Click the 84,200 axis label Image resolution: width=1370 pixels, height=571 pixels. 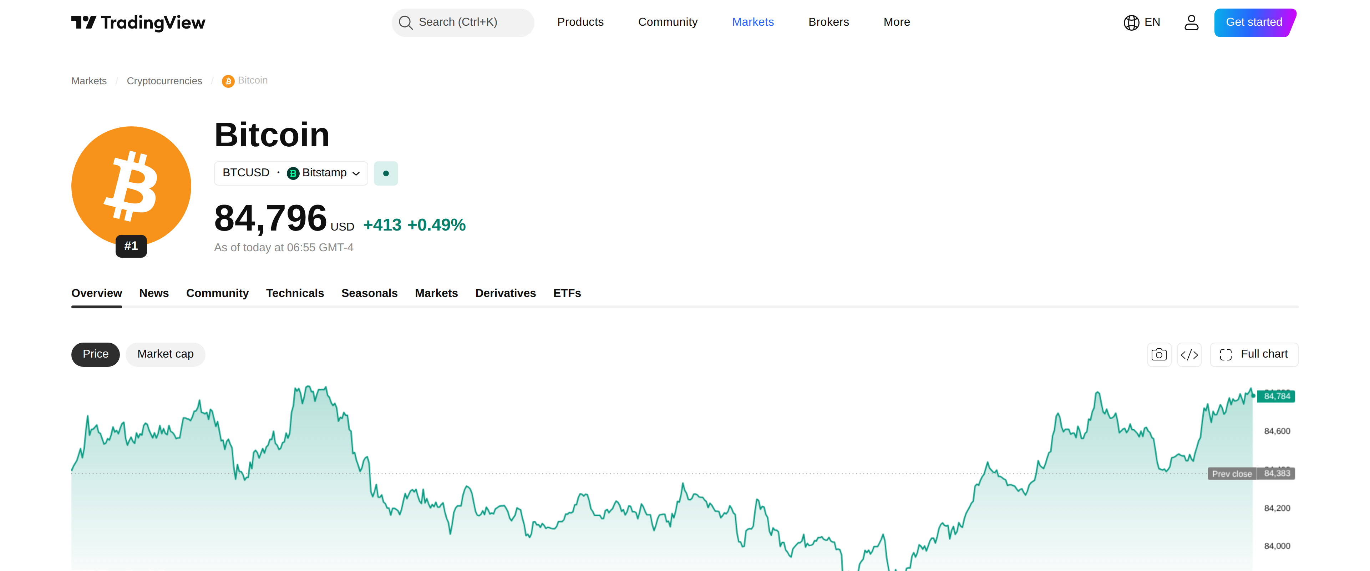[1277, 509]
